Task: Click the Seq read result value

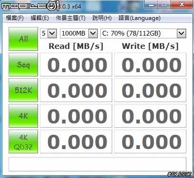Action: (76, 65)
